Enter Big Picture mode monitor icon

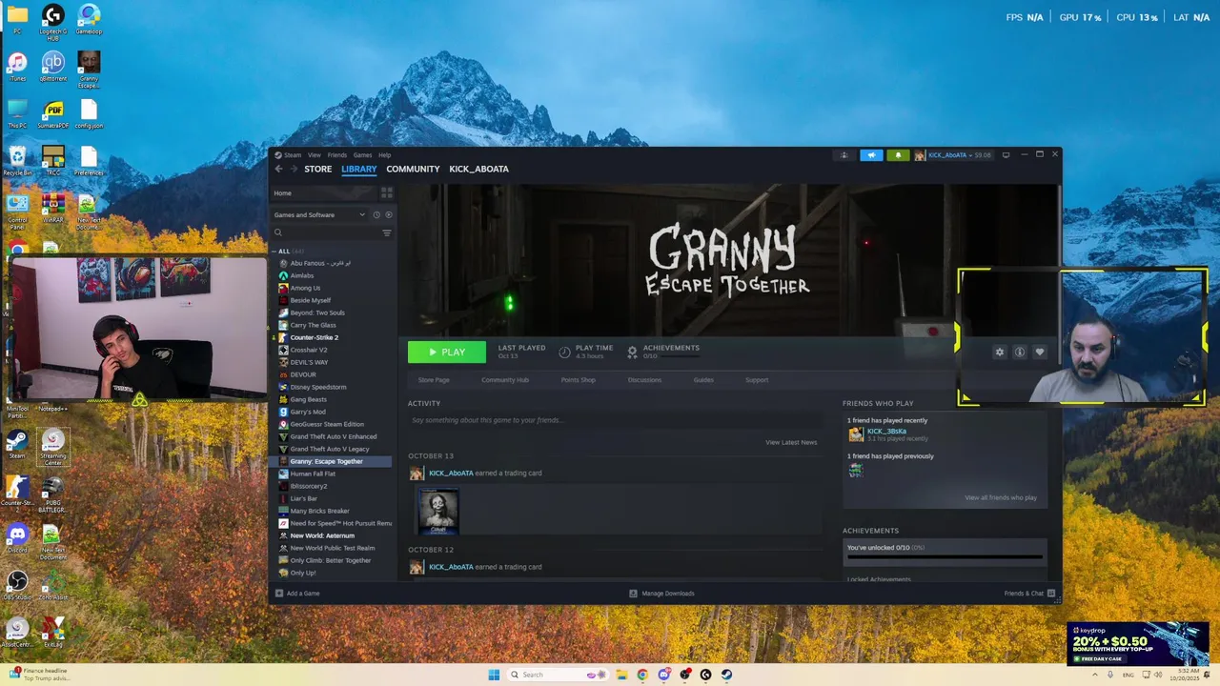[1006, 154]
